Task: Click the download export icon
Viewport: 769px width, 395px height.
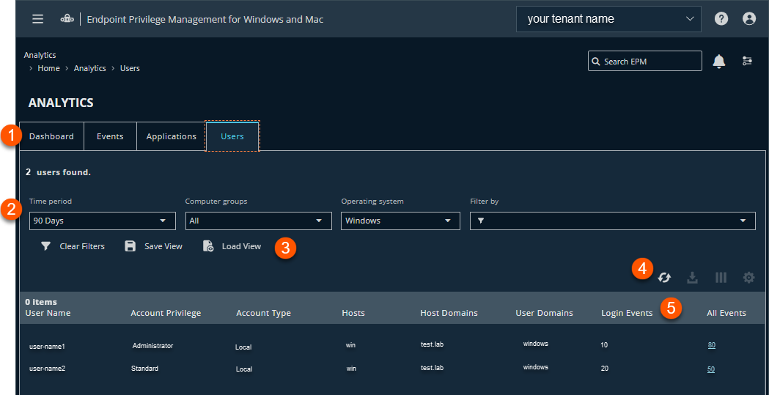Action: click(x=692, y=278)
